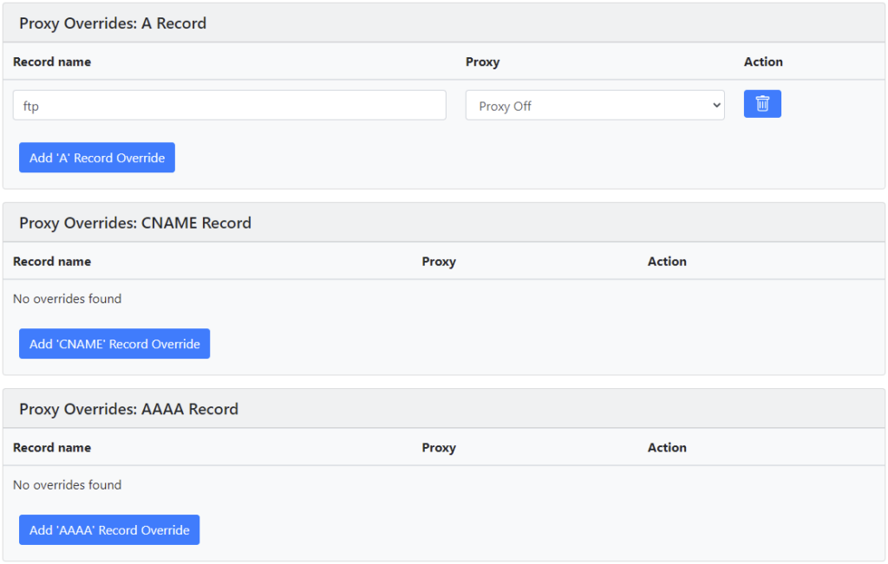Select the 'Proxy Overrides: A Record' heading
The image size is (888, 564).
point(113,23)
